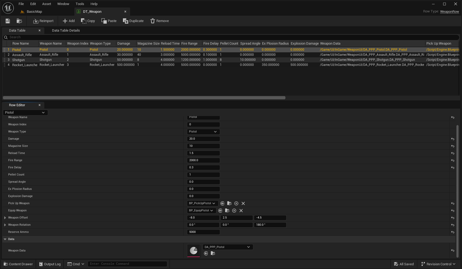Viewport: 462px width, 269px height.
Task: Reset Reserve Ammo to default
Action: pyautogui.click(x=453, y=232)
